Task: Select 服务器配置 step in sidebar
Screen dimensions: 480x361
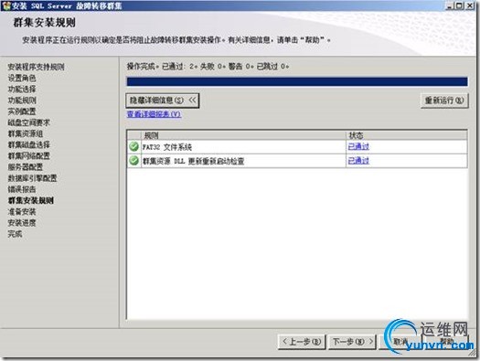Action: click(26, 167)
